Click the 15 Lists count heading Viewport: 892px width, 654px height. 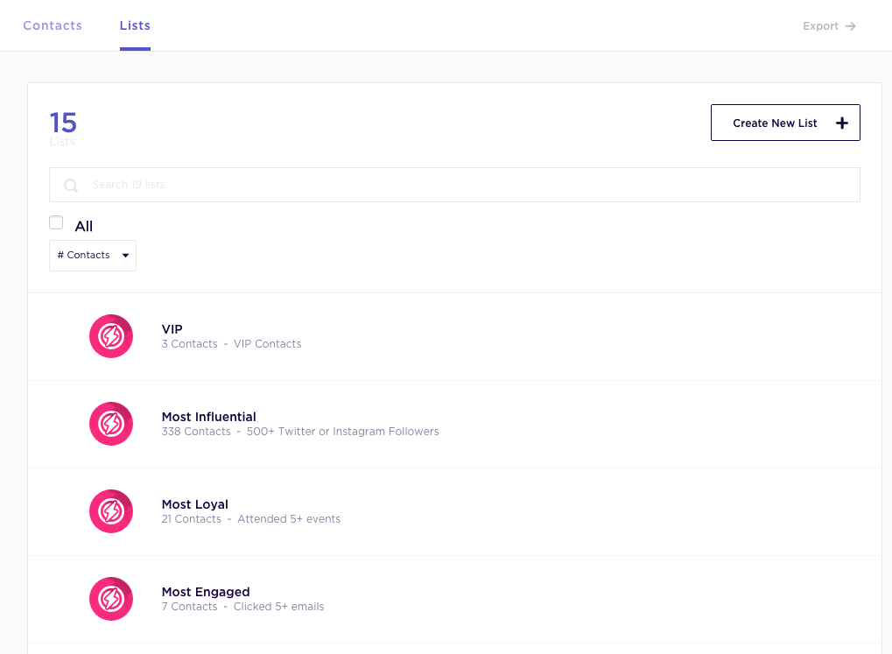point(63,123)
